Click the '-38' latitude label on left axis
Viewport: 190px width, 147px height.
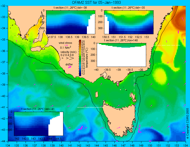[x=3, y=73]
